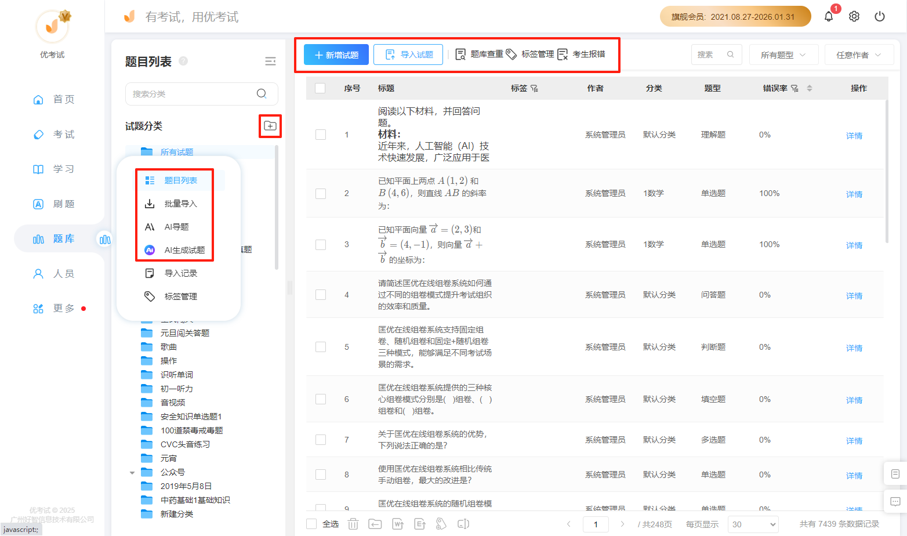Click the help question mark beside 题目列表
The width and height of the screenshot is (907, 536).
coord(183,61)
